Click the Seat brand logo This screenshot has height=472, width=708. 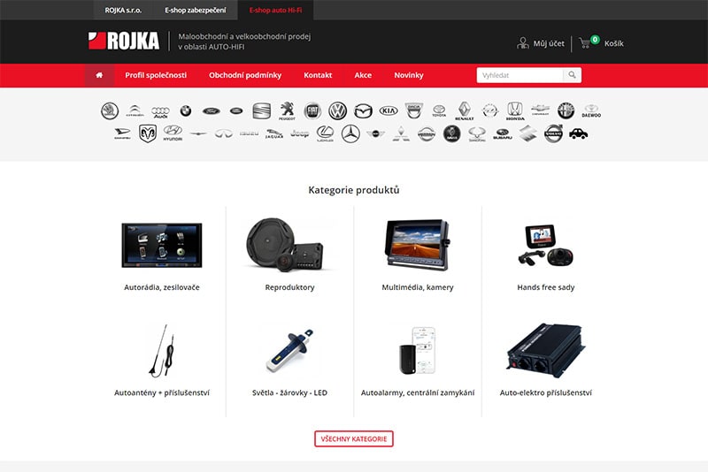click(x=261, y=110)
